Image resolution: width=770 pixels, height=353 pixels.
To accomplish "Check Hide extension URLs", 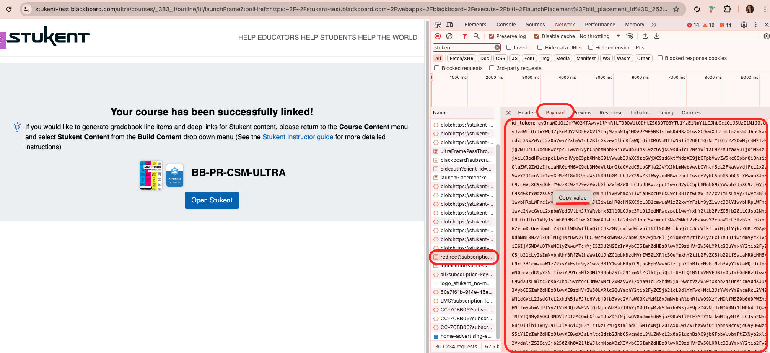I will [591, 47].
